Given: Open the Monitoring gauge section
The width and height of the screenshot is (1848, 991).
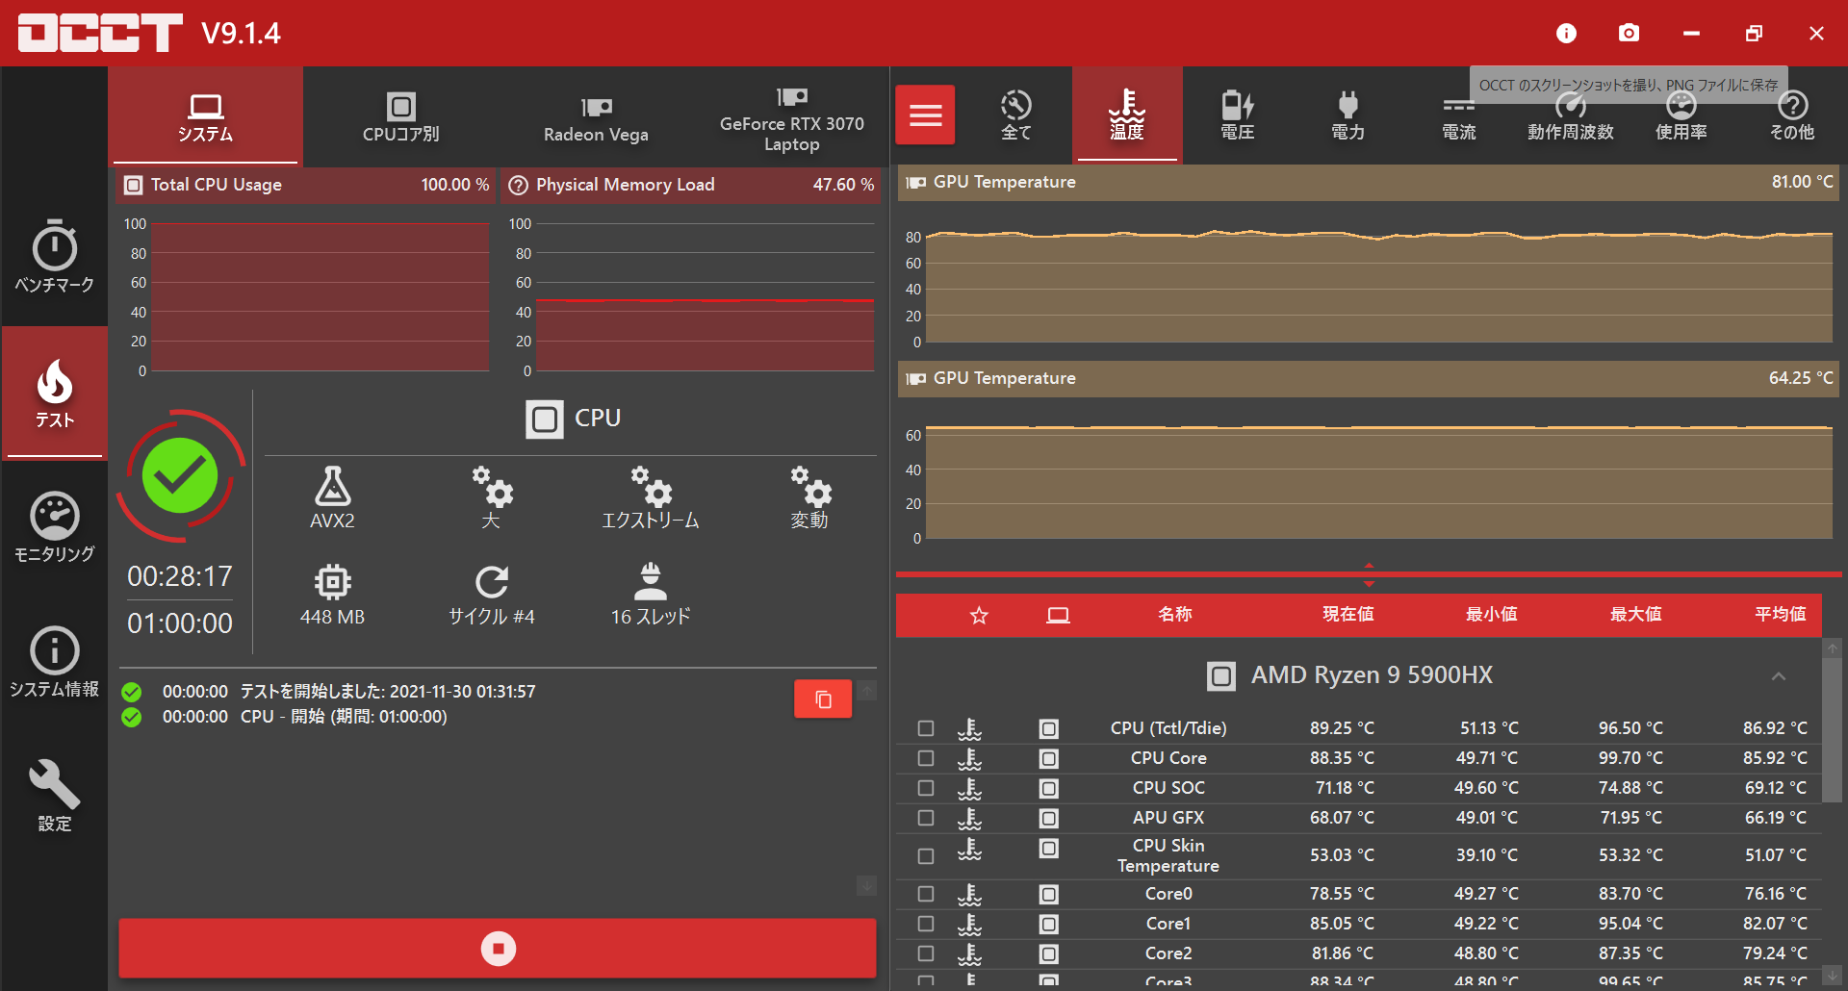Looking at the screenshot, I should click(x=54, y=527).
